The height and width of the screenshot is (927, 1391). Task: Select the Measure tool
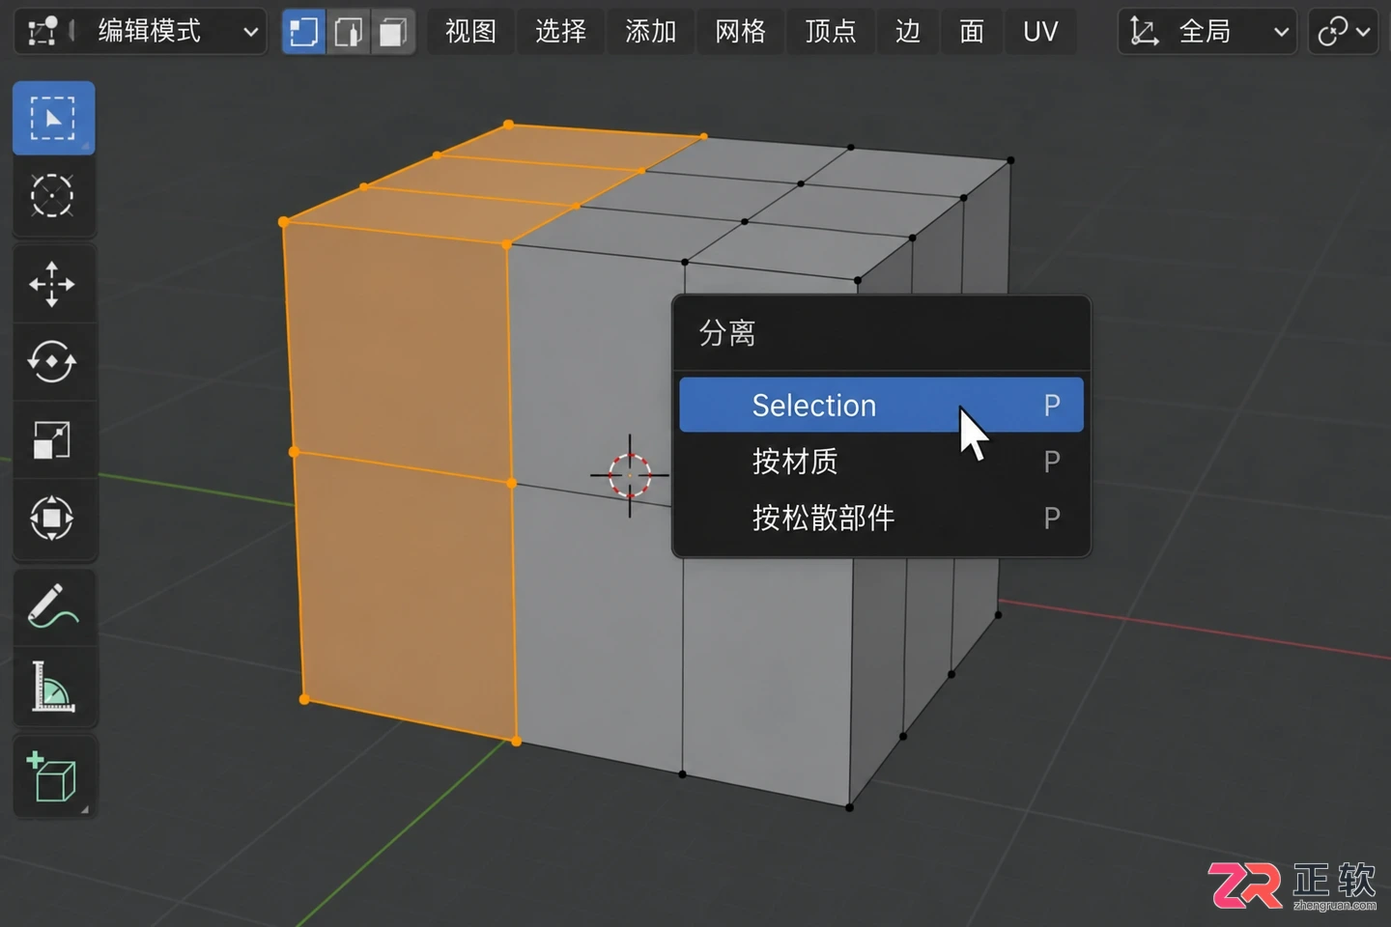(53, 686)
